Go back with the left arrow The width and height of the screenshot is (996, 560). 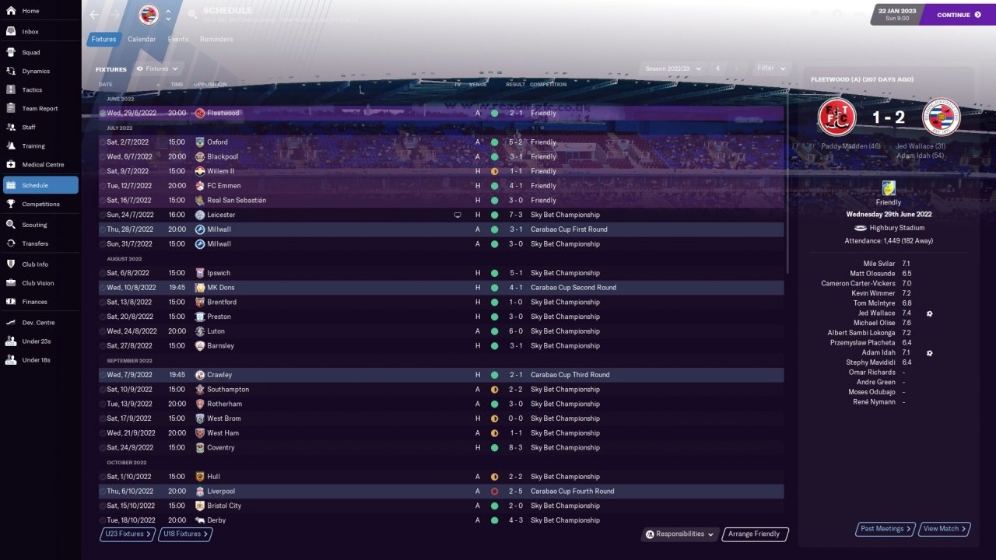click(94, 15)
